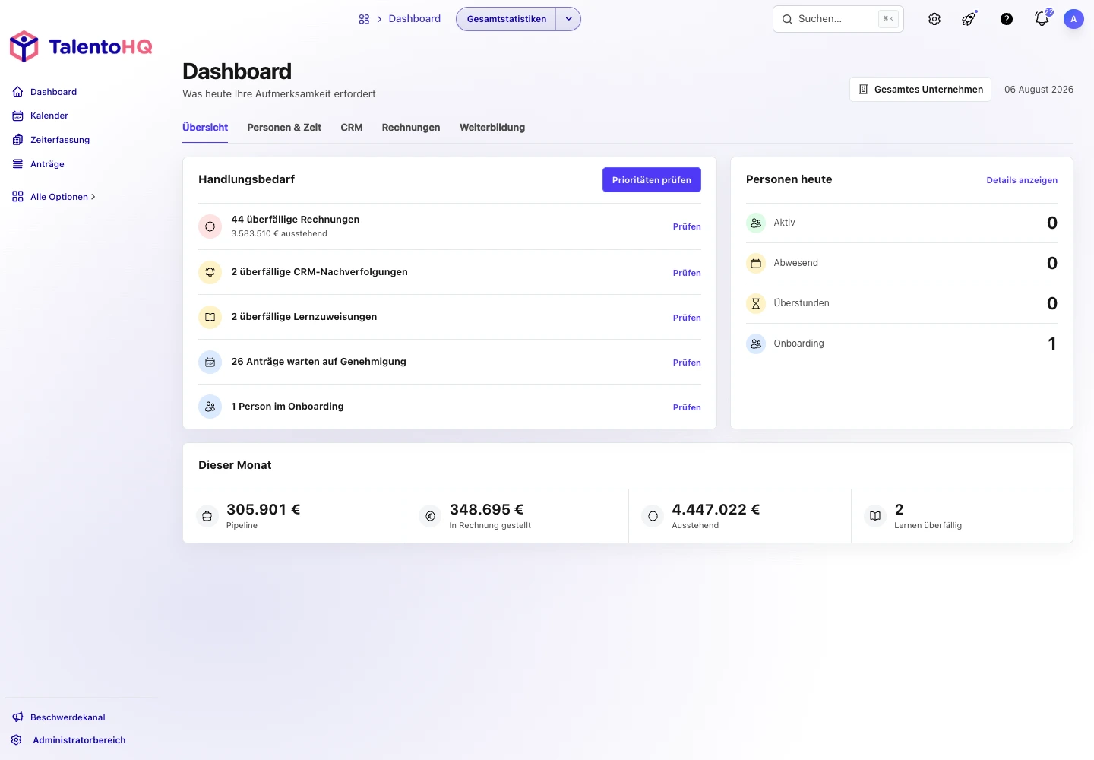Click the Onboarding people icon in Personen heute
The height and width of the screenshot is (760, 1094).
pos(756,344)
